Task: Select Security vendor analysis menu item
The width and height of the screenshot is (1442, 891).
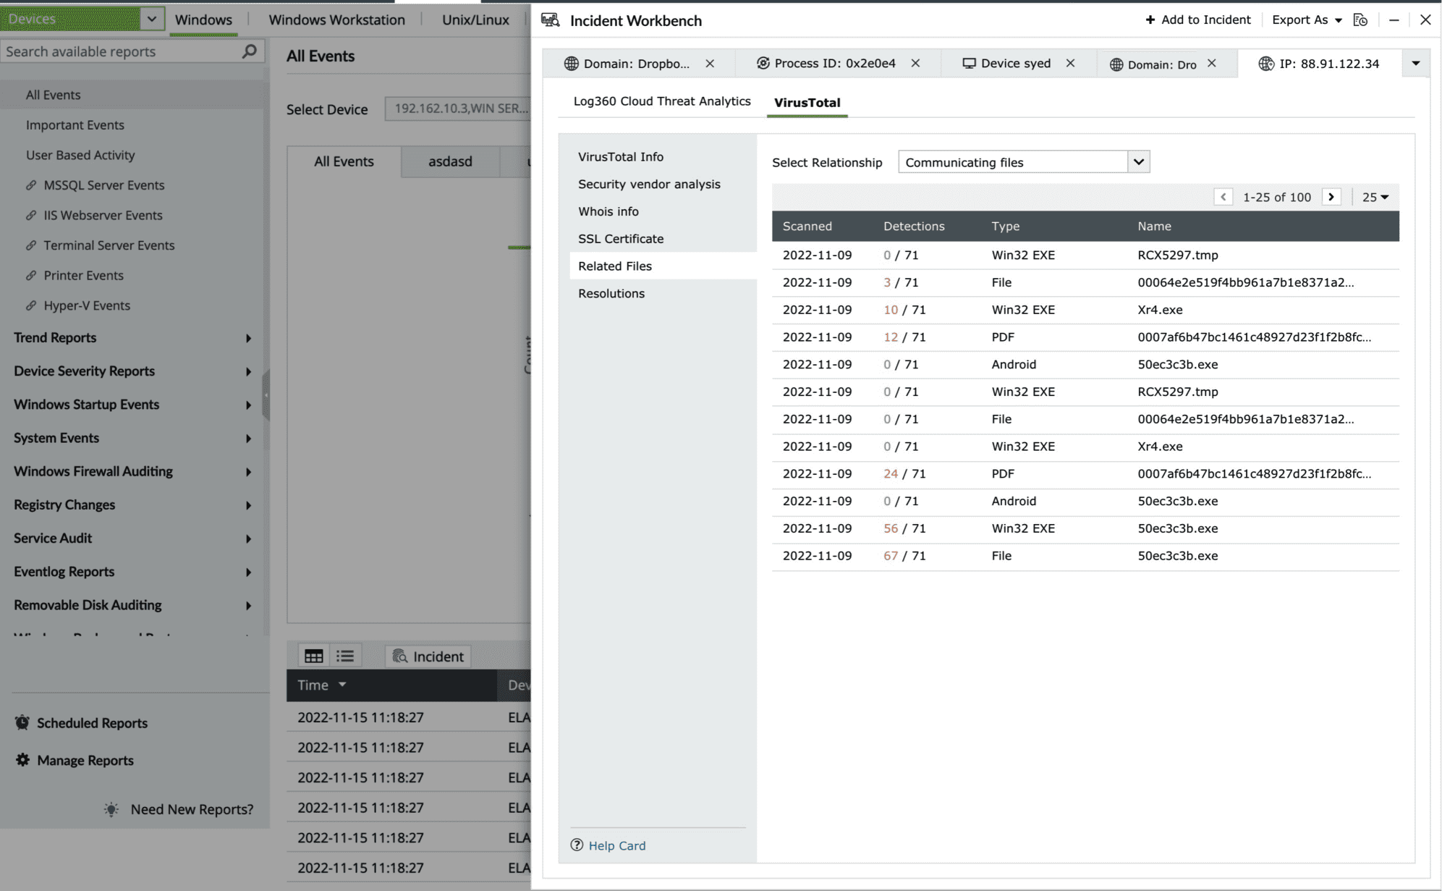Action: [649, 184]
